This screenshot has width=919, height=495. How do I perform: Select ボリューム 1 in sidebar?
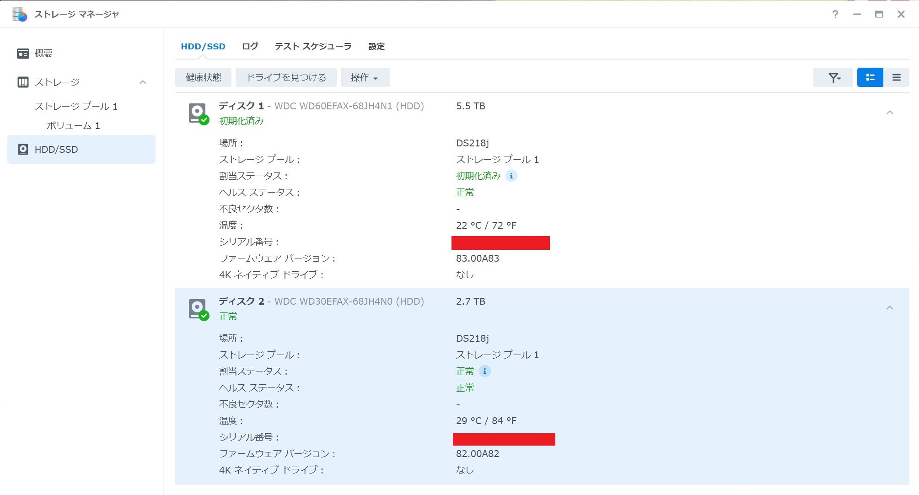(73, 126)
